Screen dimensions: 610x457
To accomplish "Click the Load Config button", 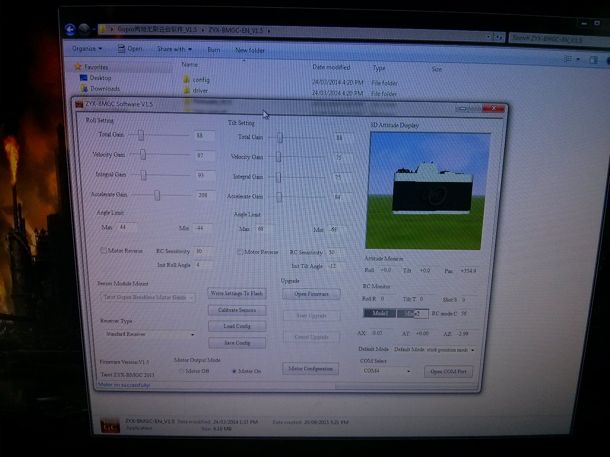I will coord(237,326).
